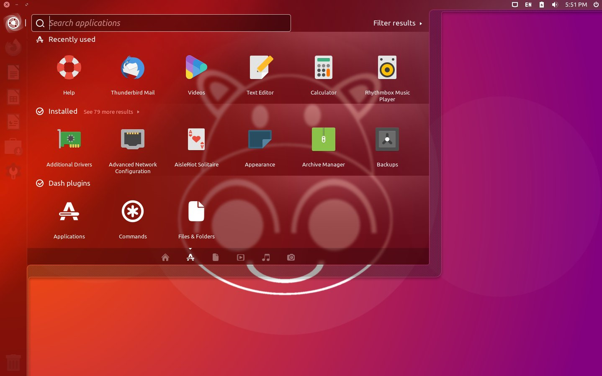Image resolution: width=602 pixels, height=376 pixels.
Task: Switch to the Photos lens tab
Action: click(291, 258)
